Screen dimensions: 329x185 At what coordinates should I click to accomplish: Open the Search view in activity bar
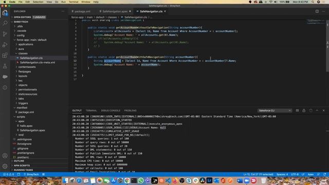point(5,23)
